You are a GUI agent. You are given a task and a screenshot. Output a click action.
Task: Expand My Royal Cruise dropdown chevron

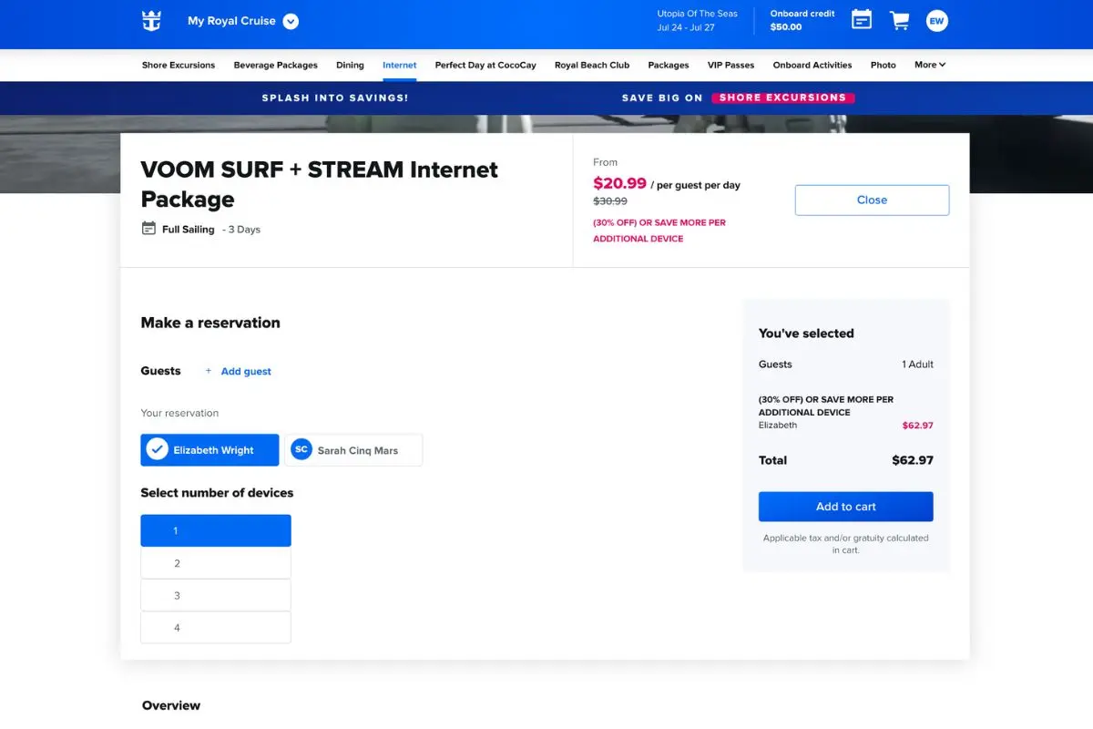tap(291, 21)
